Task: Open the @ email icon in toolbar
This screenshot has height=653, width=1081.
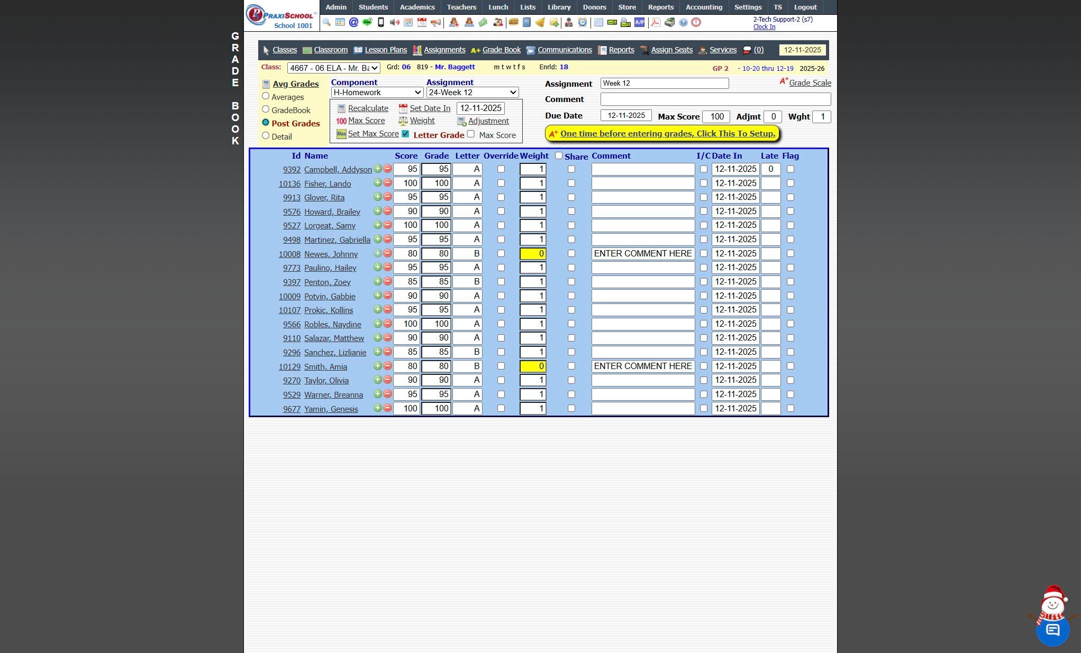Action: click(x=353, y=22)
